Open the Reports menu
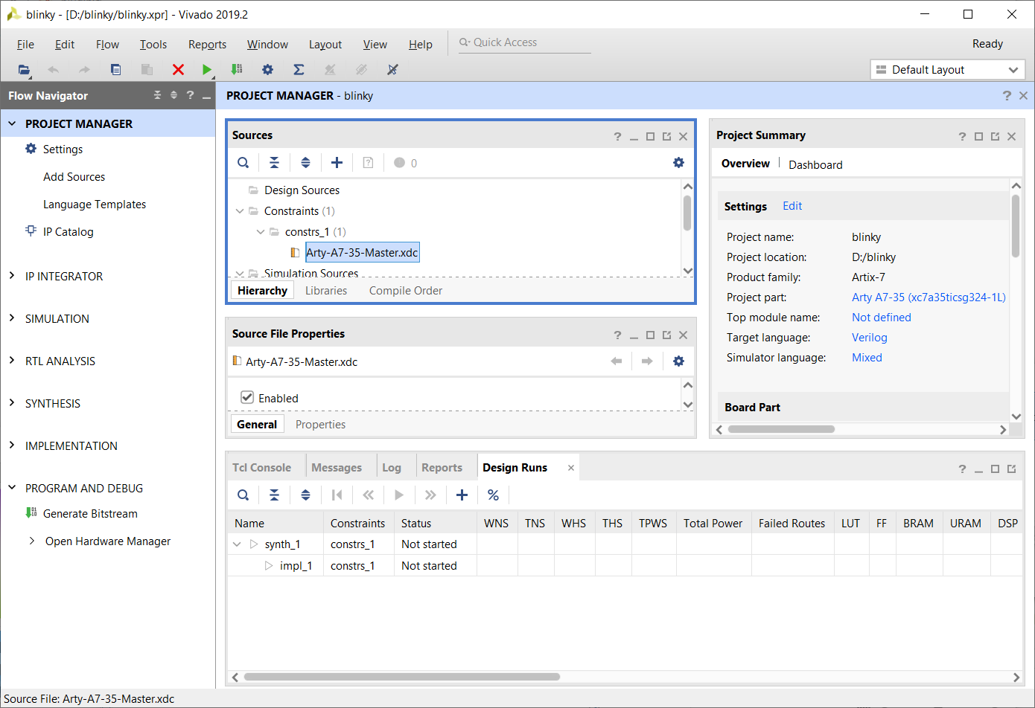The image size is (1035, 708). tap(207, 44)
